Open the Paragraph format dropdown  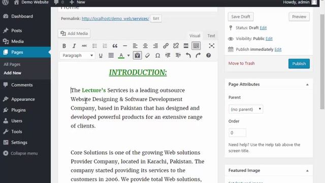pos(78,55)
